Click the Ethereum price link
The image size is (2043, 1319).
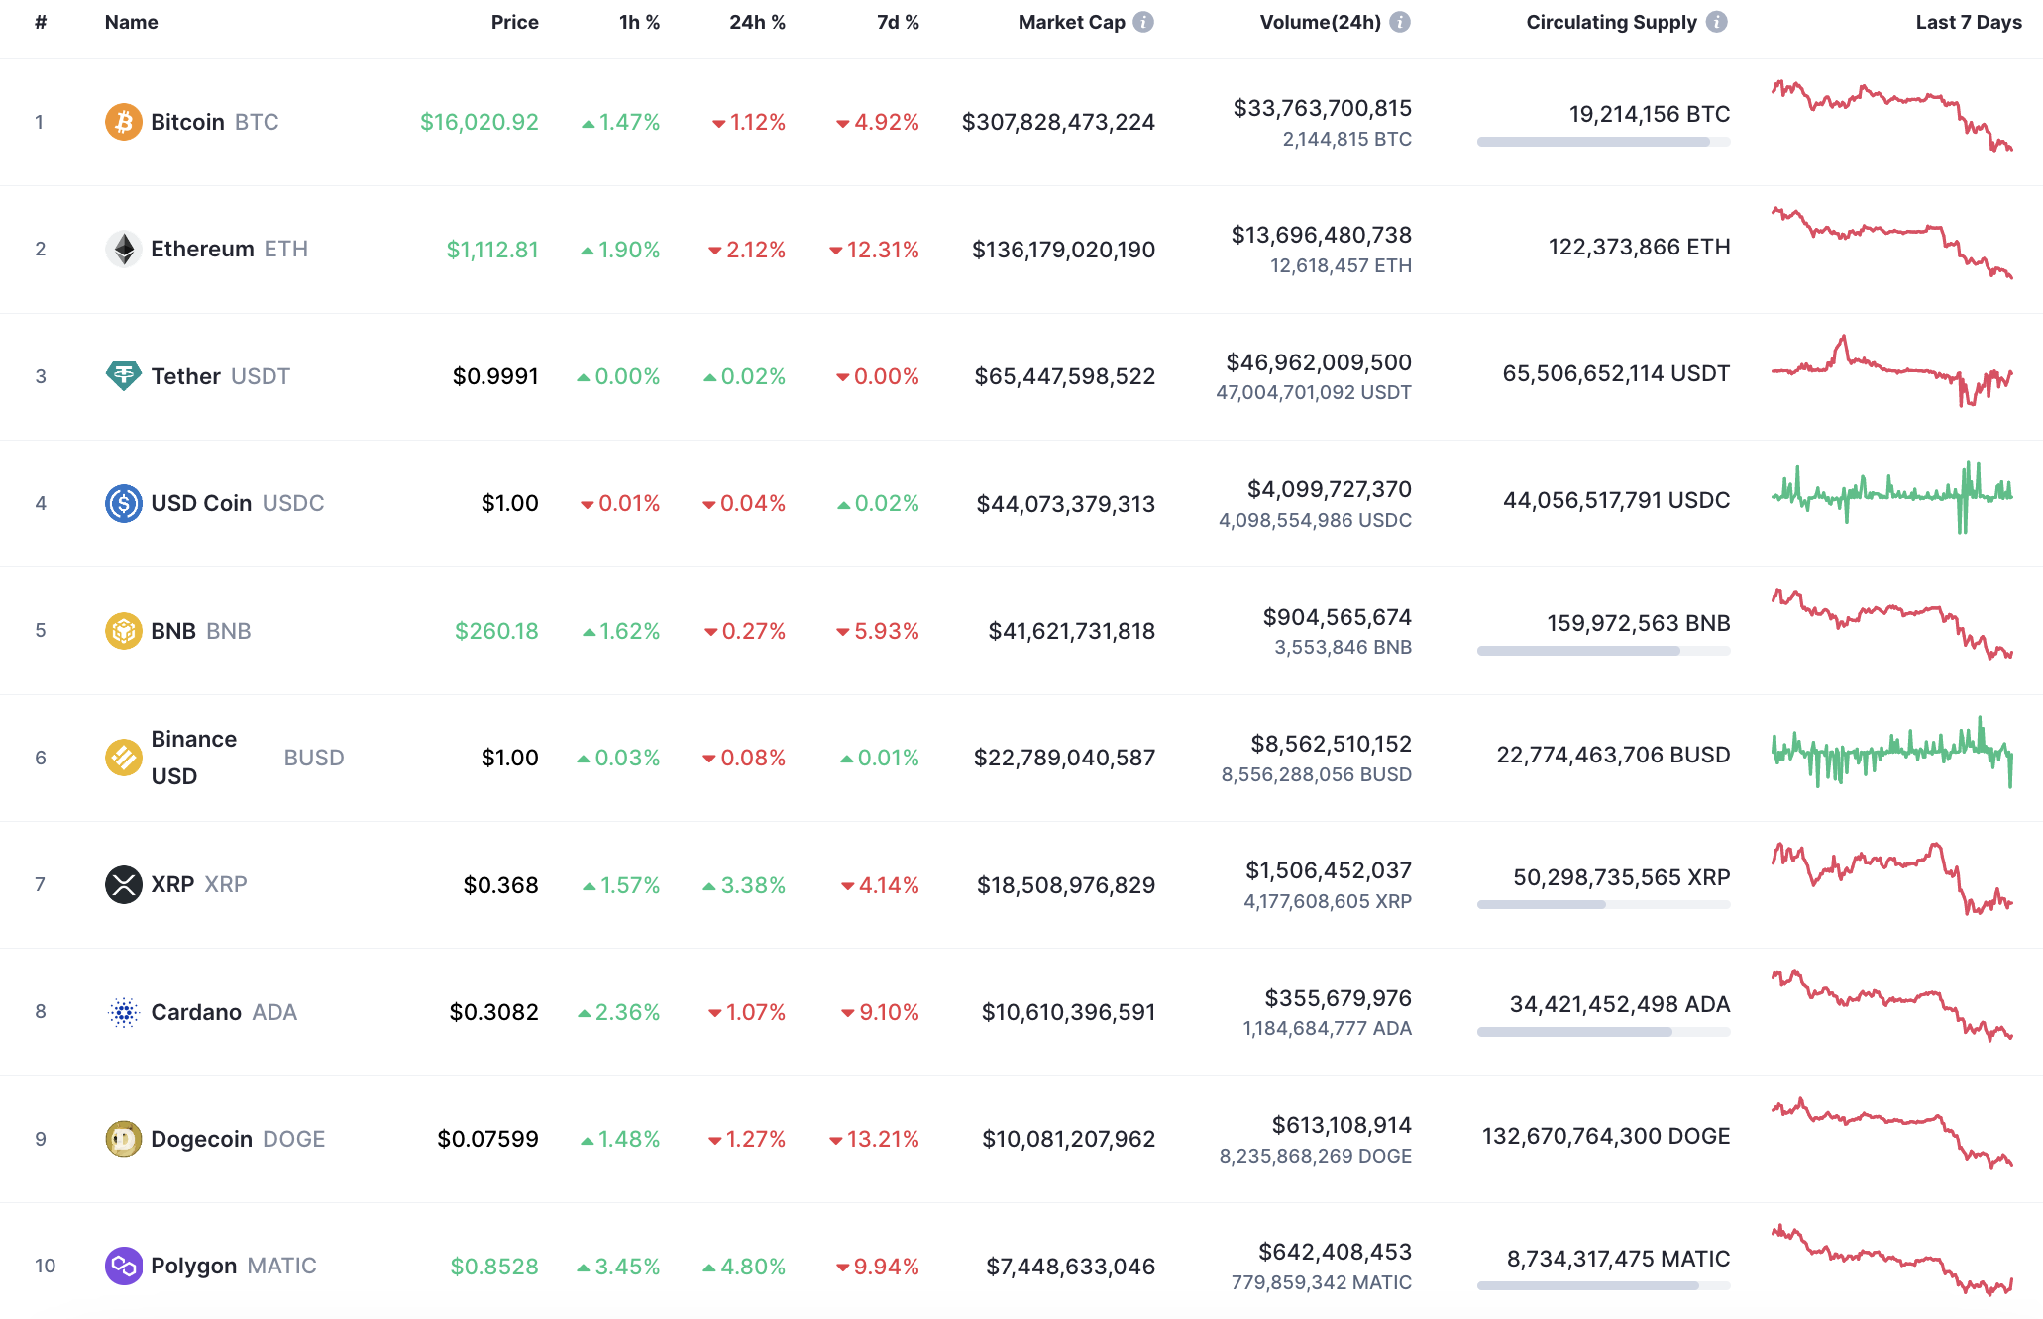coord(490,249)
